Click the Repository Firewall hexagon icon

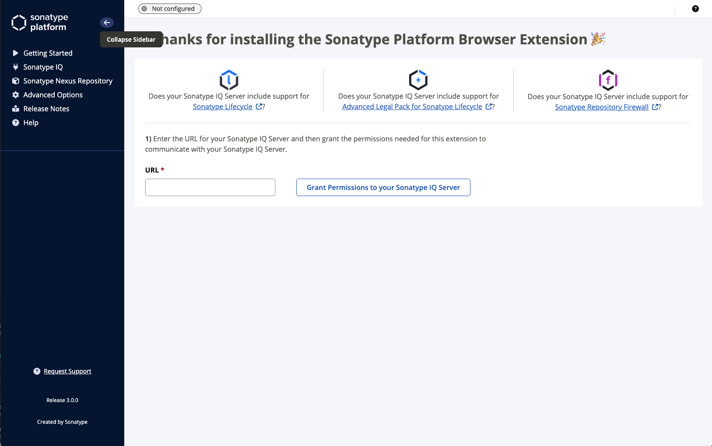click(608, 80)
